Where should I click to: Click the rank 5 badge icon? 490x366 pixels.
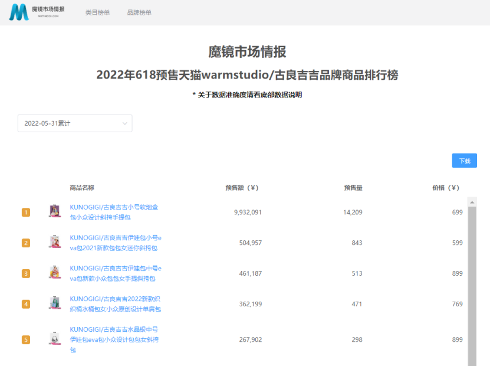click(x=26, y=339)
